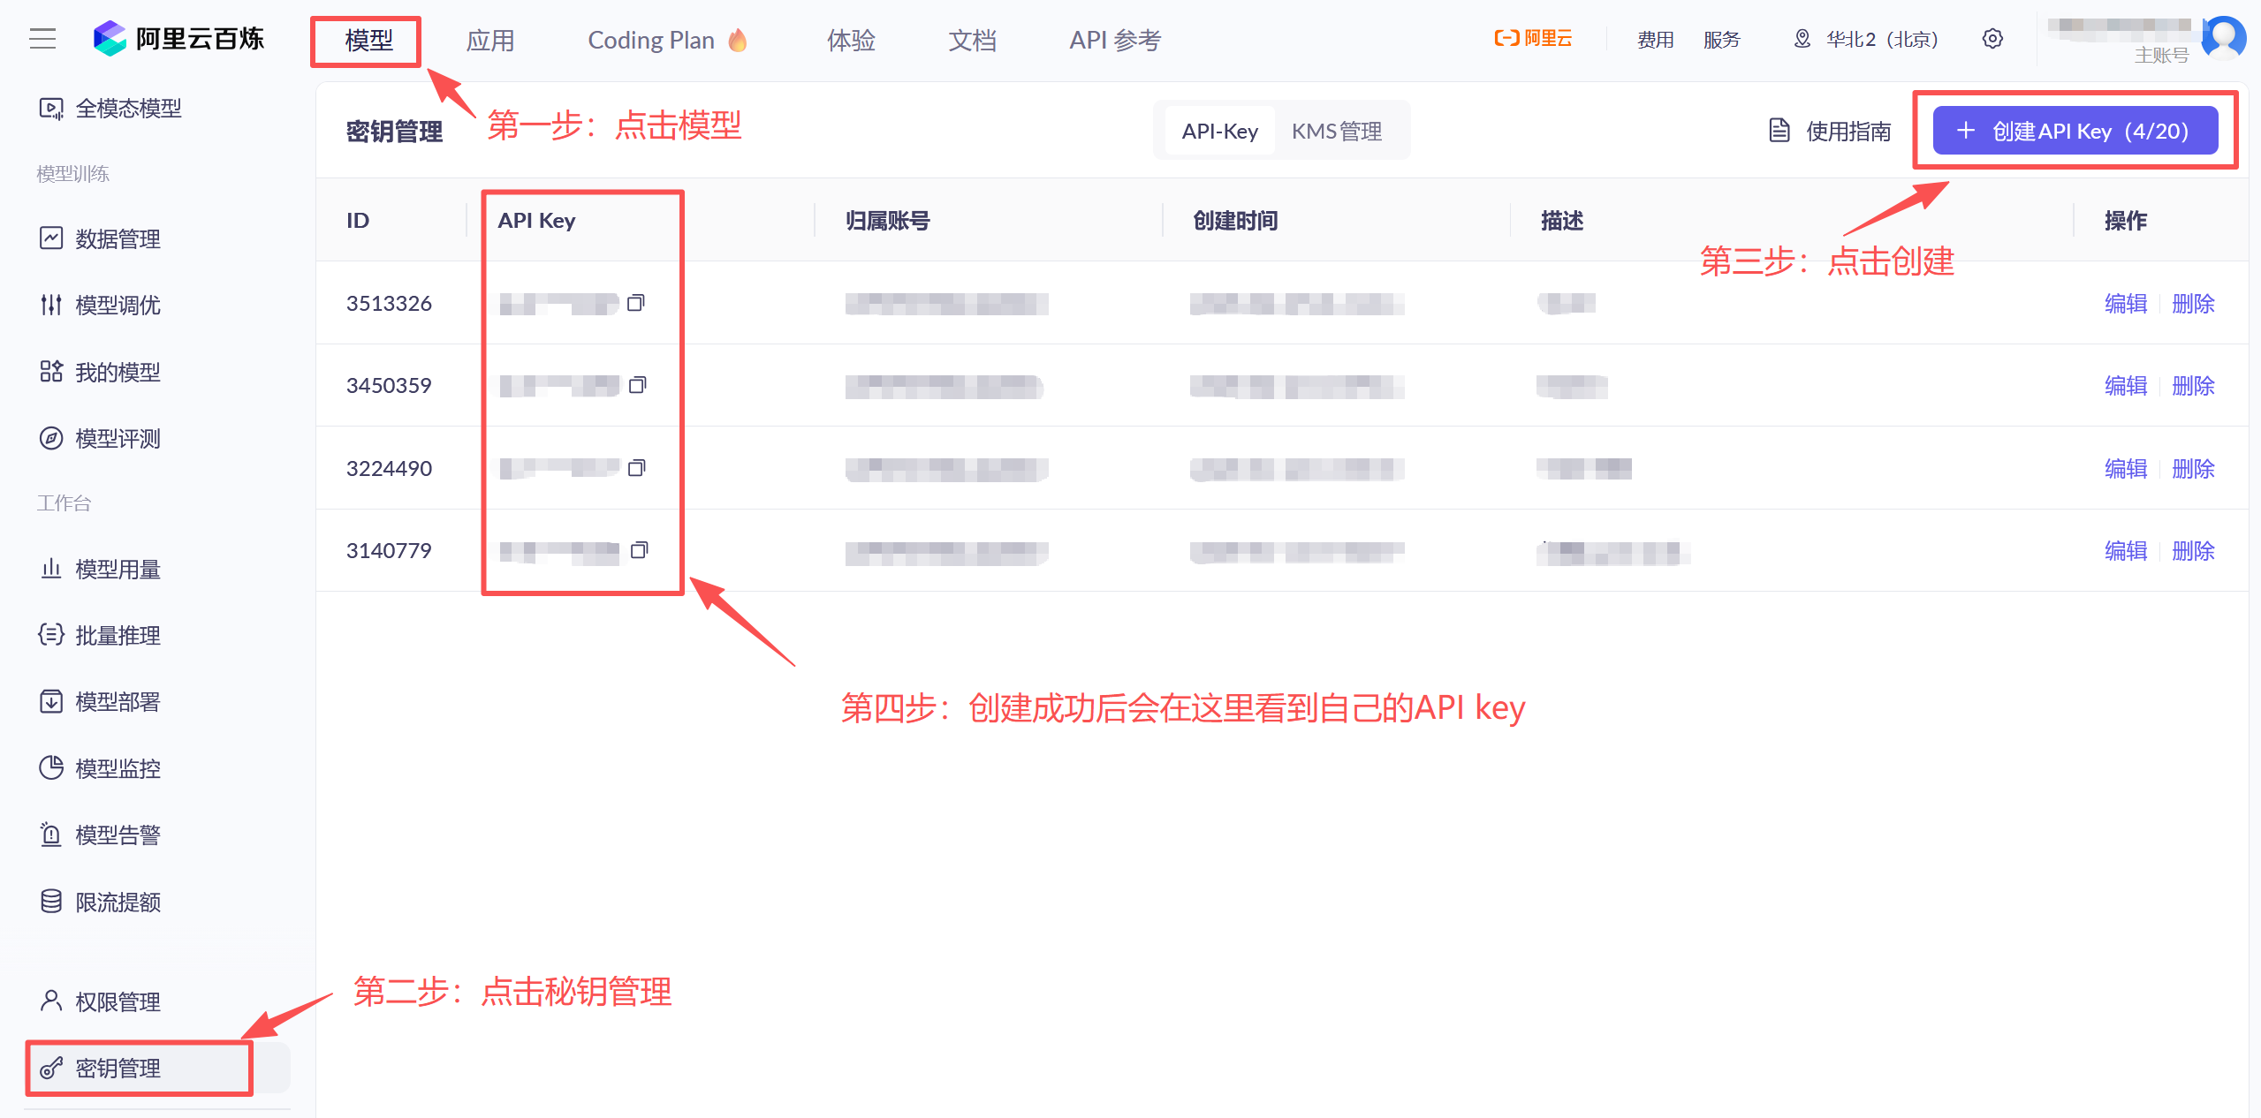Click the hamburger menu icon
Screen dimensions: 2261x1118
[42, 39]
